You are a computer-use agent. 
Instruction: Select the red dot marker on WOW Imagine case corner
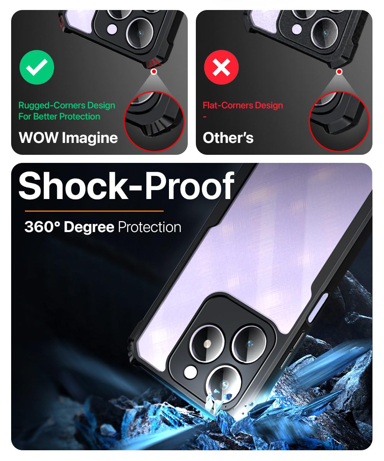(x=154, y=72)
